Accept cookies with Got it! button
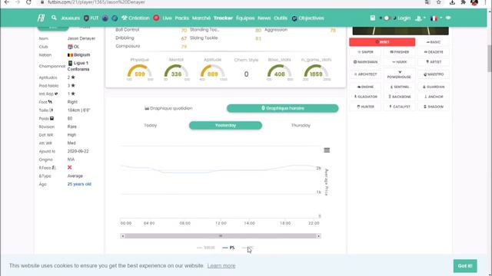492x276 pixels. 465,266
